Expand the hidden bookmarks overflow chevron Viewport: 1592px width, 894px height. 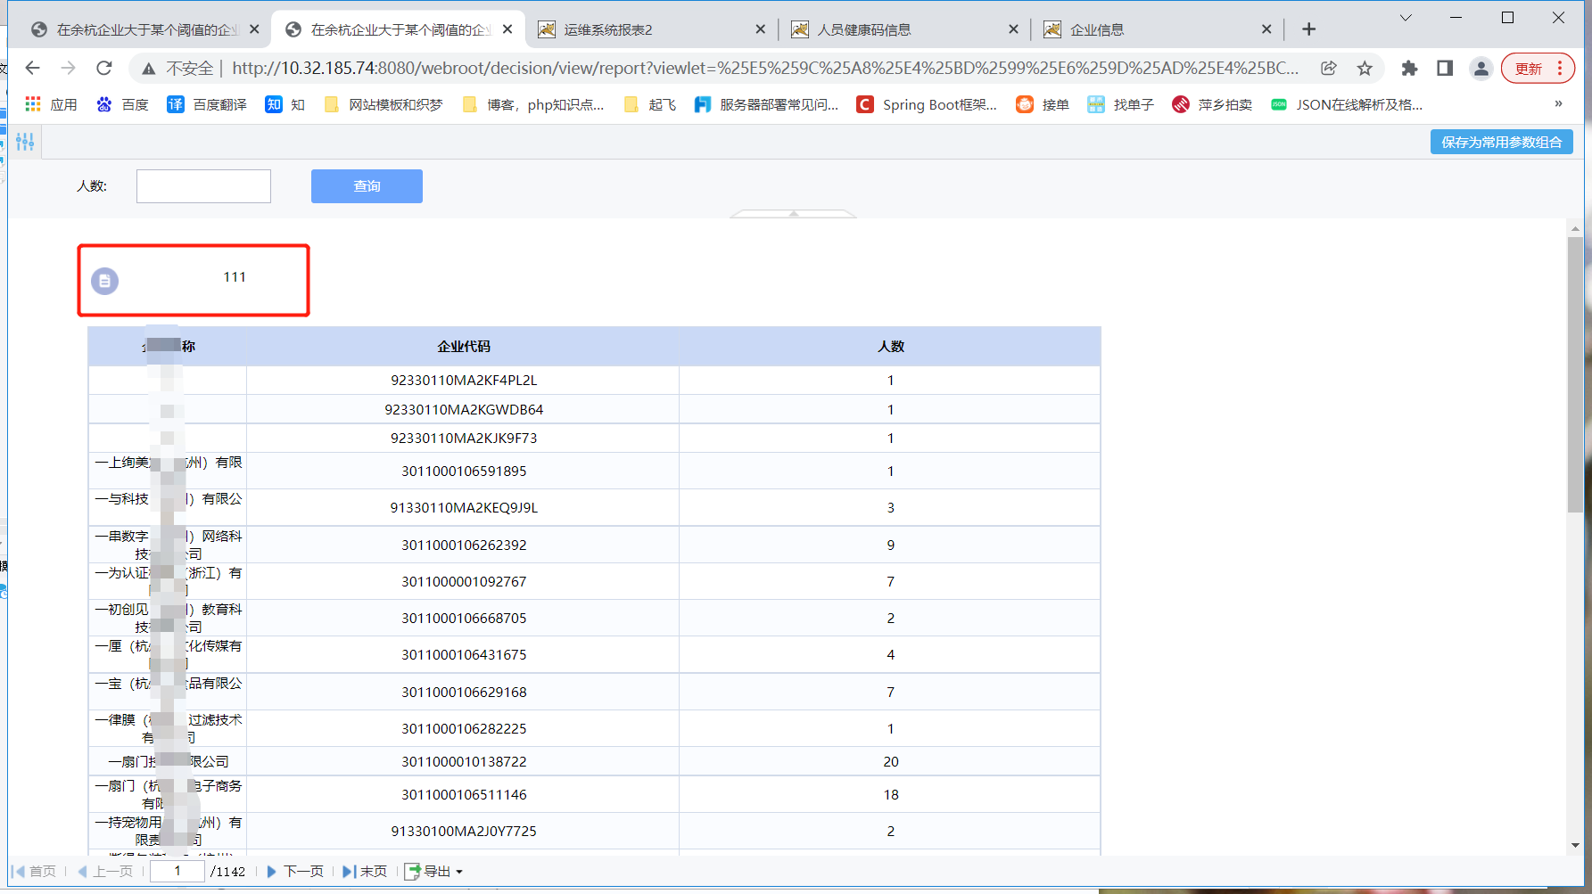coord(1558,103)
